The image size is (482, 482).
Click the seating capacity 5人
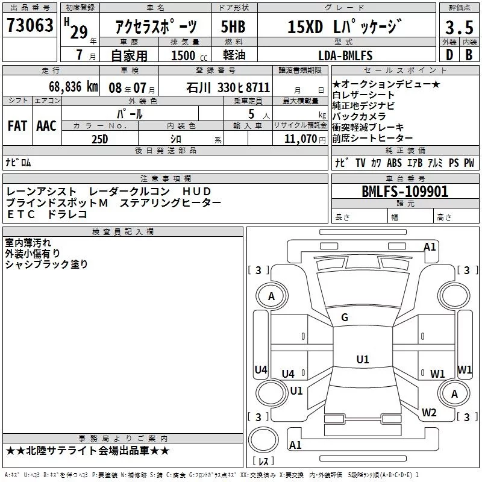[258, 114]
